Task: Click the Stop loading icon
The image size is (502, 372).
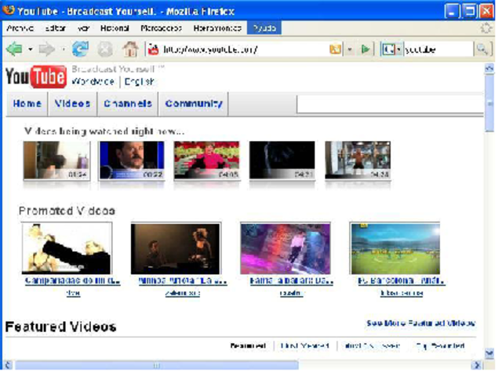Action: tap(105, 49)
